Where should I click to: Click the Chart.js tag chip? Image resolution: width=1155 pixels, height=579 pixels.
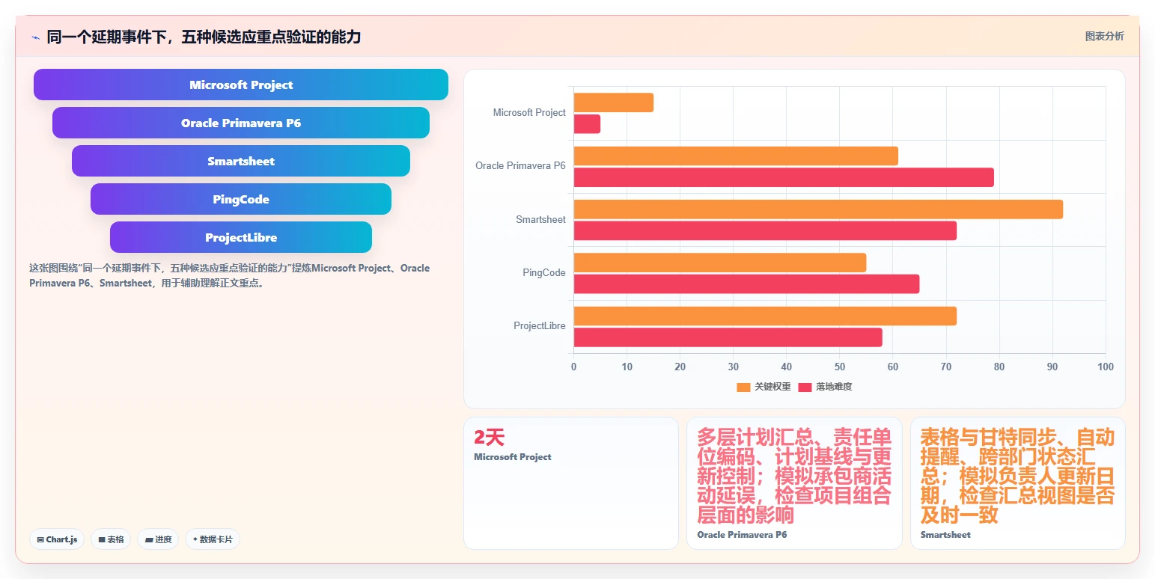point(57,539)
